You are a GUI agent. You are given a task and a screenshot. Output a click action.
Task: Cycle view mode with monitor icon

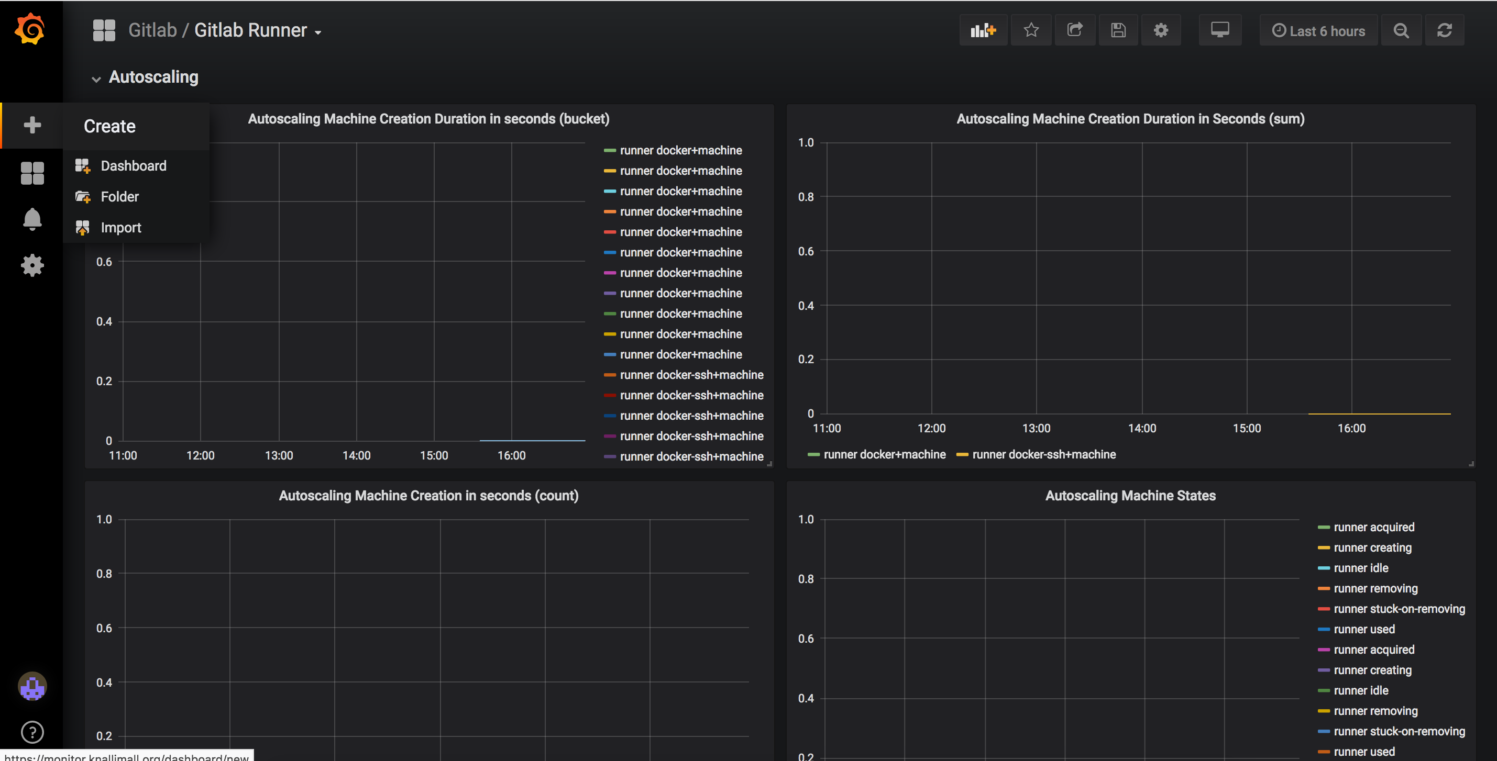1219,30
